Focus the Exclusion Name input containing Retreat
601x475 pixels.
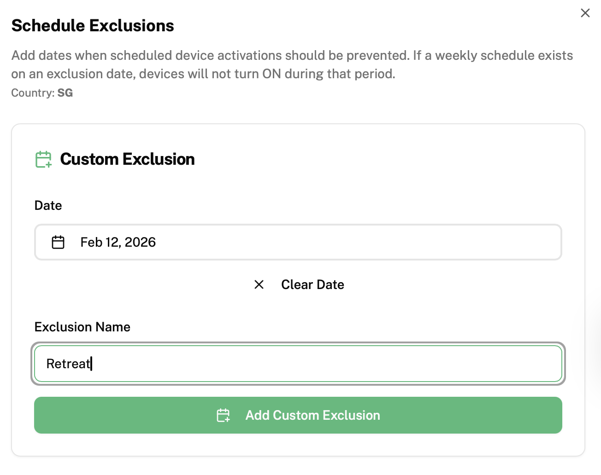298,364
